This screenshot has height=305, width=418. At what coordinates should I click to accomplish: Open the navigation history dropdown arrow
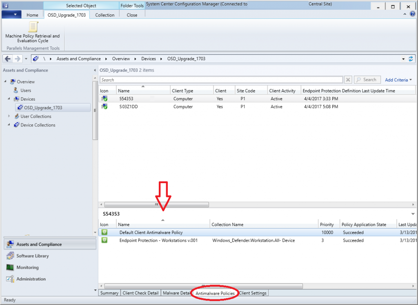[x=26, y=59]
